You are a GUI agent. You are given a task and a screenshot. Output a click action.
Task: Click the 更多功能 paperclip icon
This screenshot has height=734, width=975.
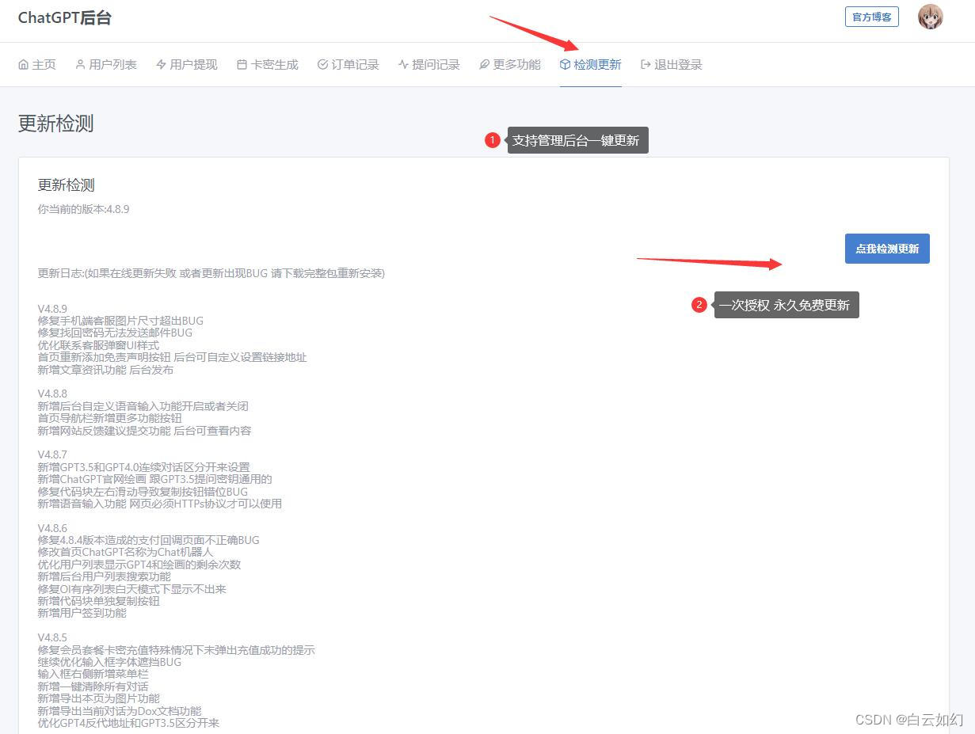(x=483, y=64)
